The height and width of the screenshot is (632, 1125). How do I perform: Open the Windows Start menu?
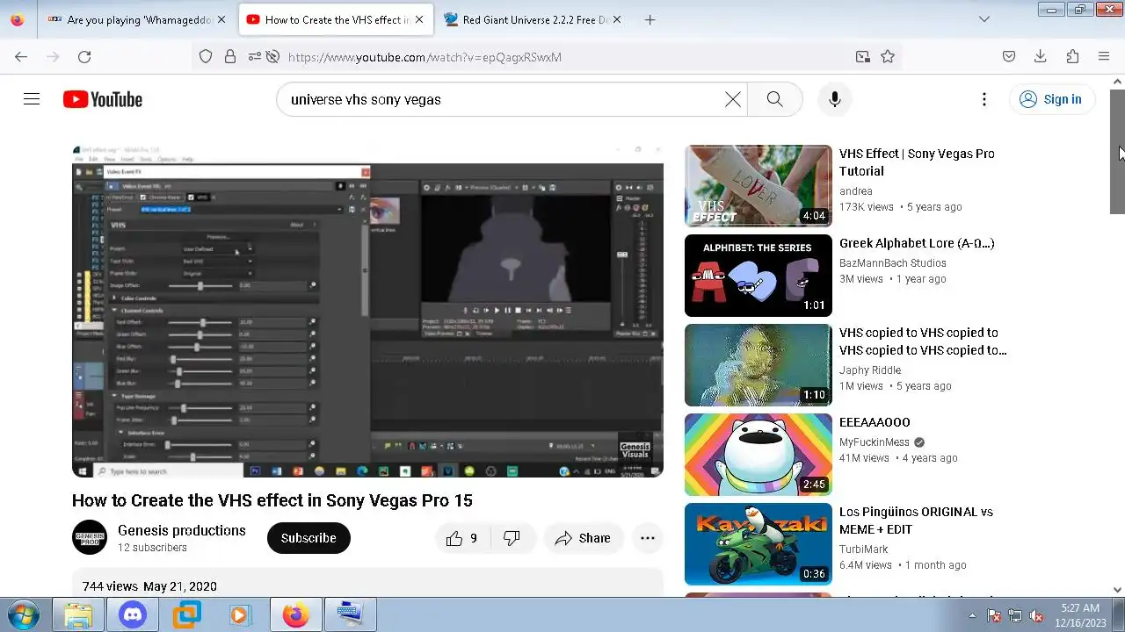click(23, 614)
